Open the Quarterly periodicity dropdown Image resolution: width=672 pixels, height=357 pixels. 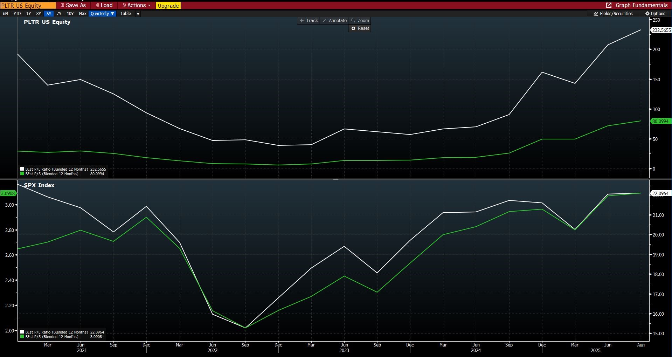102,14
